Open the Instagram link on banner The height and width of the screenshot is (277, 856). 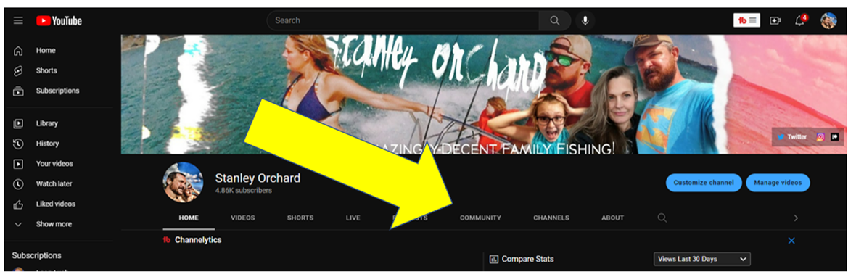coord(820,137)
